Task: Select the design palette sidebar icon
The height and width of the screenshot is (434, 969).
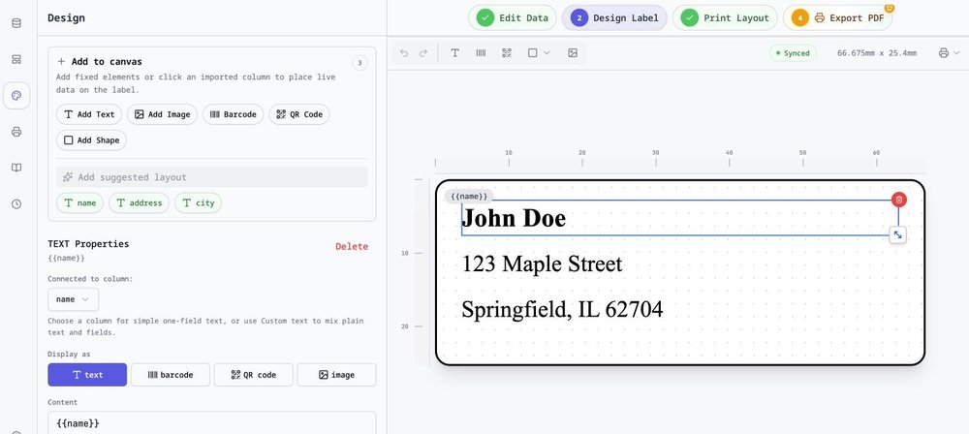Action: 16,96
